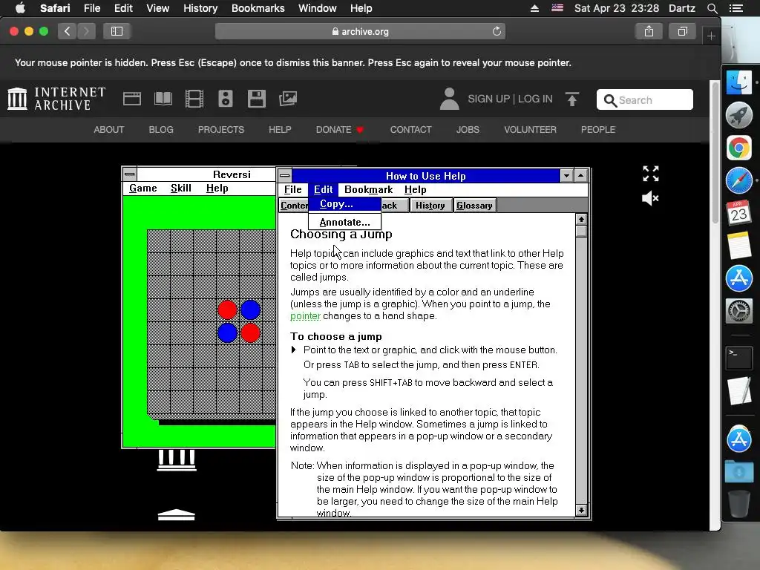Follow the green pointer jump link
This screenshot has height=570, width=760.
pos(305,316)
